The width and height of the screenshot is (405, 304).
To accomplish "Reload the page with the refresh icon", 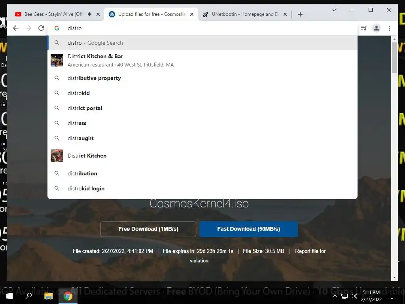I will point(41,28).
